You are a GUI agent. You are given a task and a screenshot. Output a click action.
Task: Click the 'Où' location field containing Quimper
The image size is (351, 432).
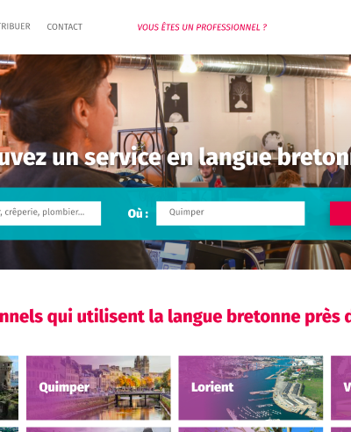(231, 213)
